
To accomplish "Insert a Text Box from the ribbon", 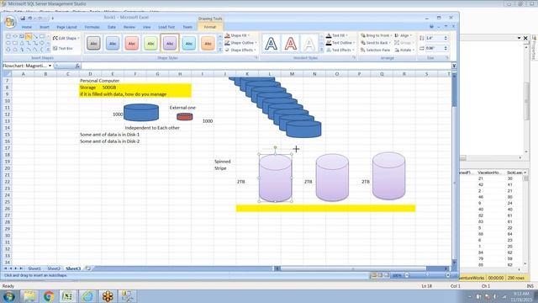I will pos(63,49).
